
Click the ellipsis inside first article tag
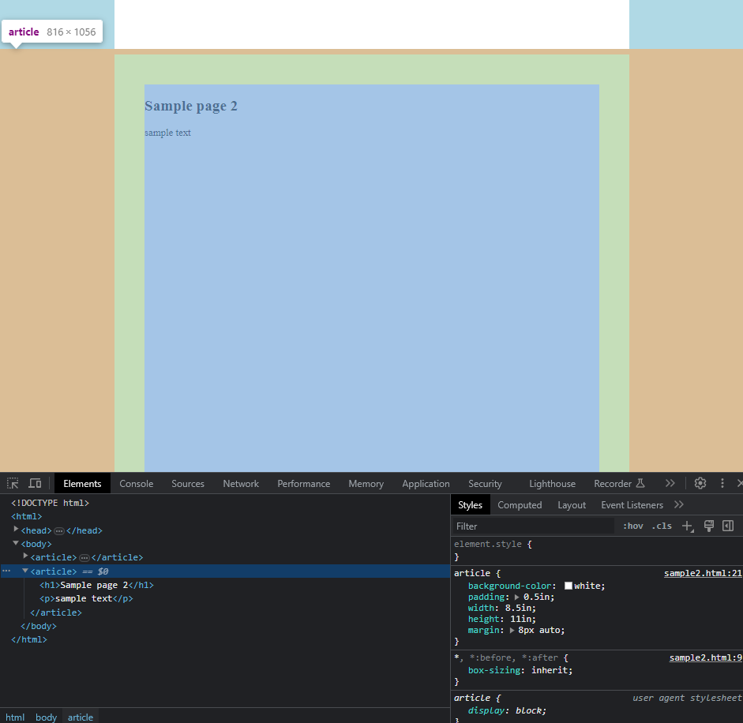(84, 558)
